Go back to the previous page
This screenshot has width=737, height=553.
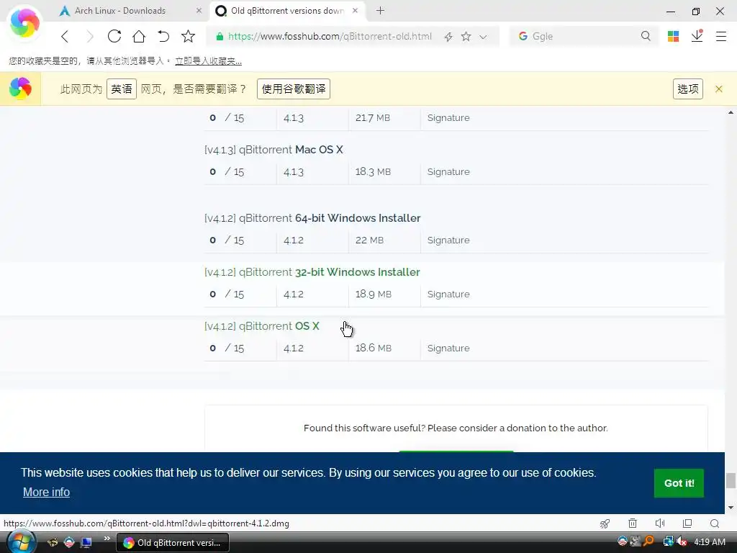tap(65, 36)
